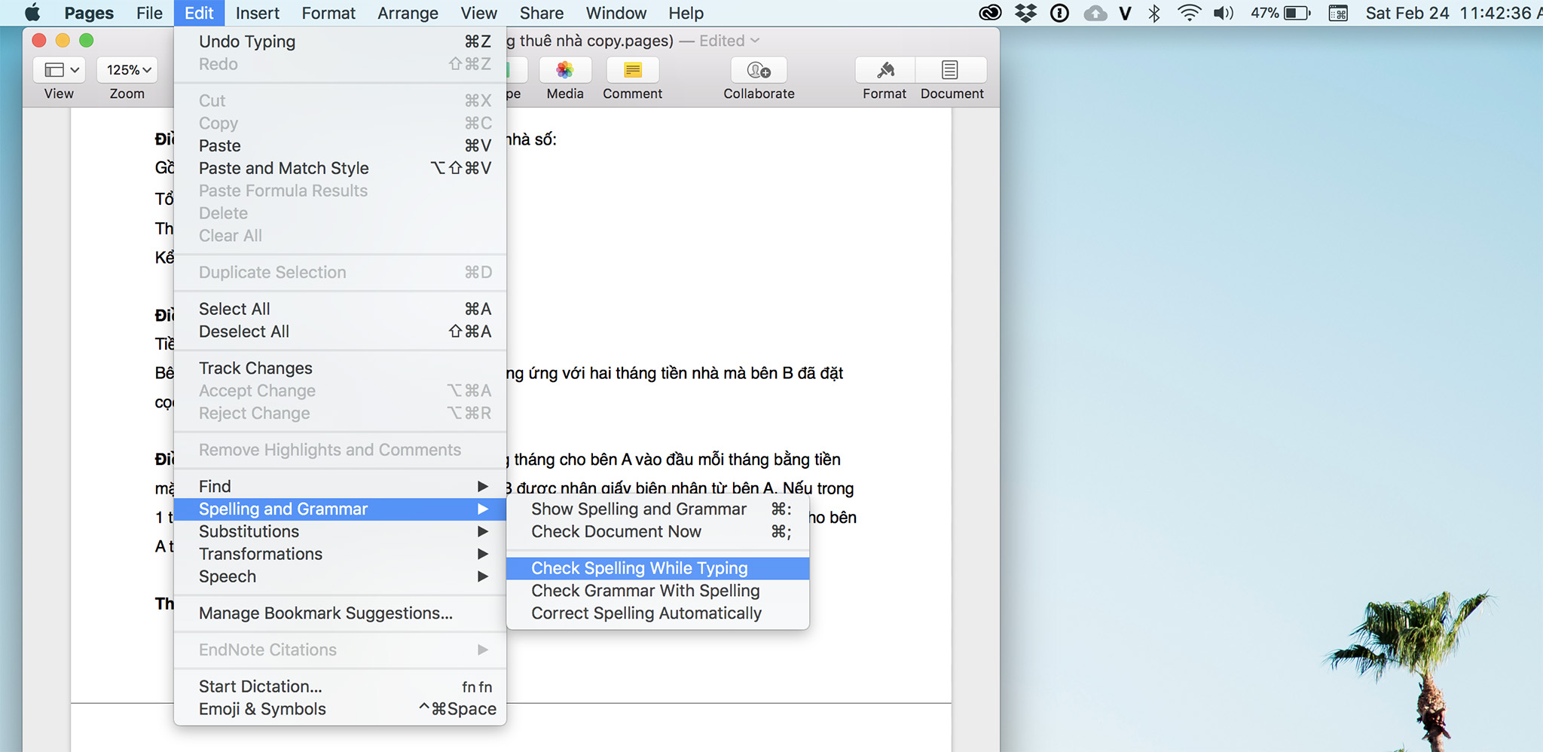Open the Zoom 125% dropdown
Viewport: 1543px width, 752px height.
click(x=128, y=70)
